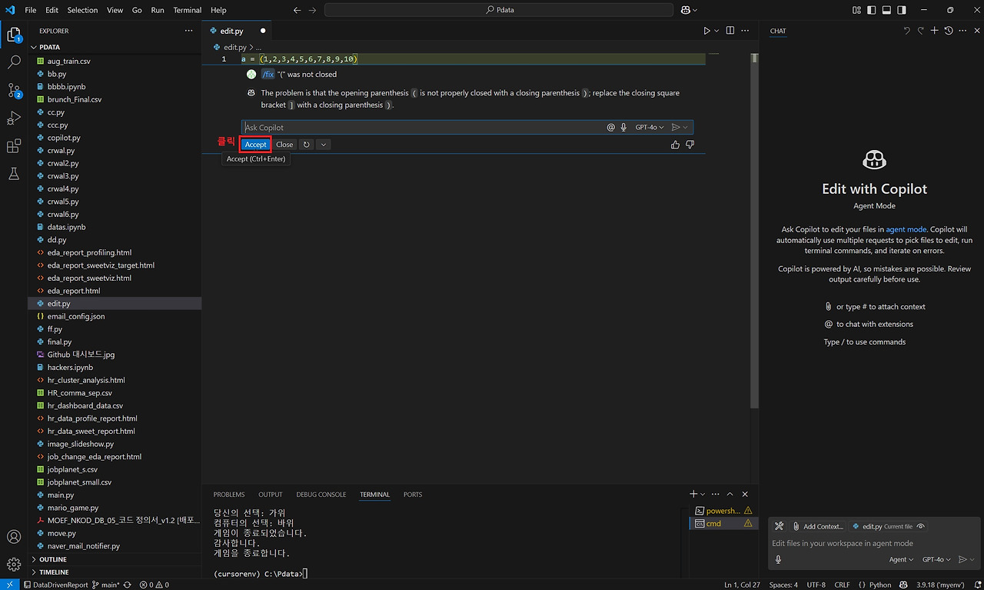Open the Testing flask view
This screenshot has width=984, height=590.
click(x=14, y=174)
